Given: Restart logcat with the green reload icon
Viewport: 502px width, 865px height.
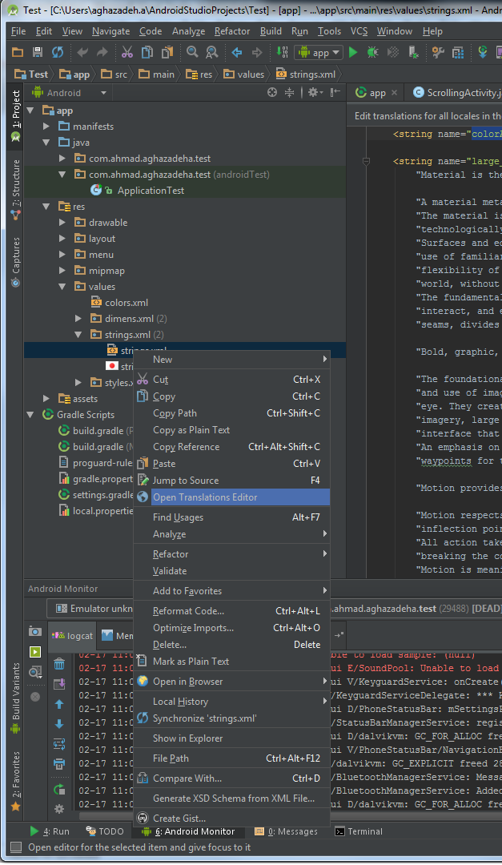Looking at the screenshot, I should (59, 790).
